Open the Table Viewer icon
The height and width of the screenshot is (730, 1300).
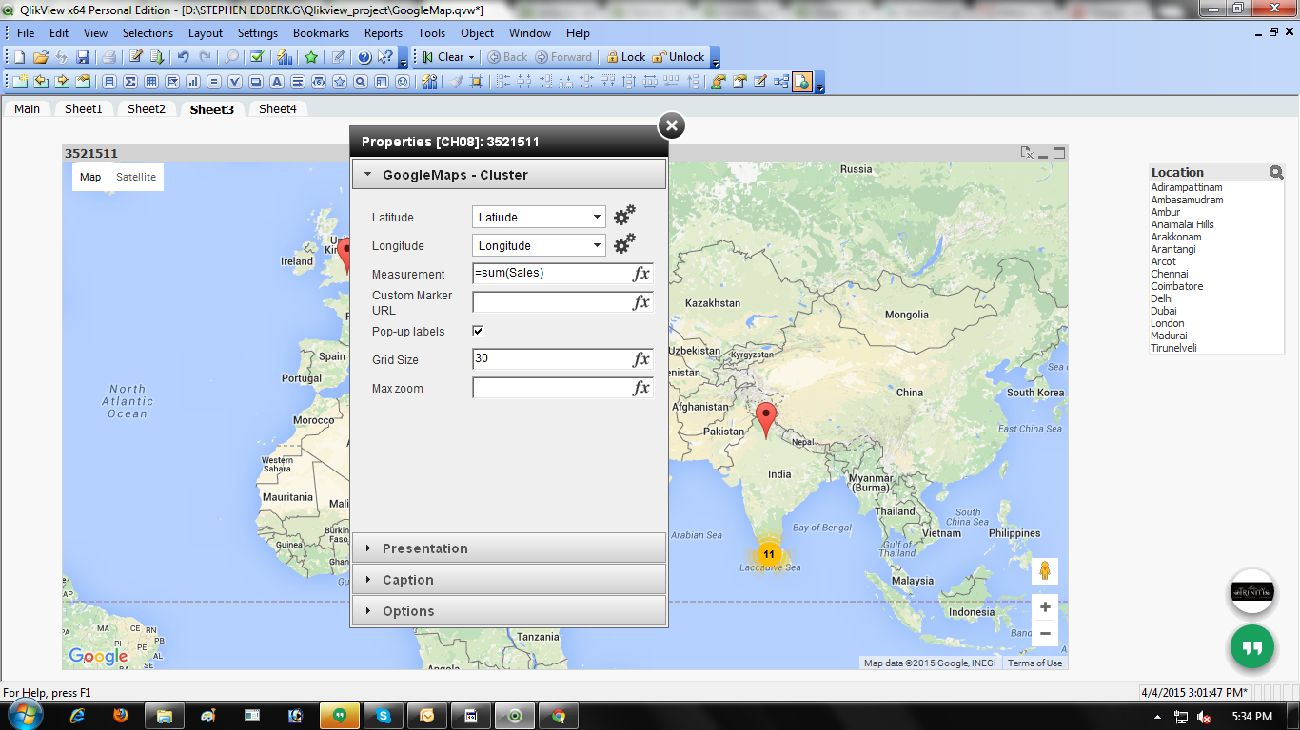[x=781, y=82]
